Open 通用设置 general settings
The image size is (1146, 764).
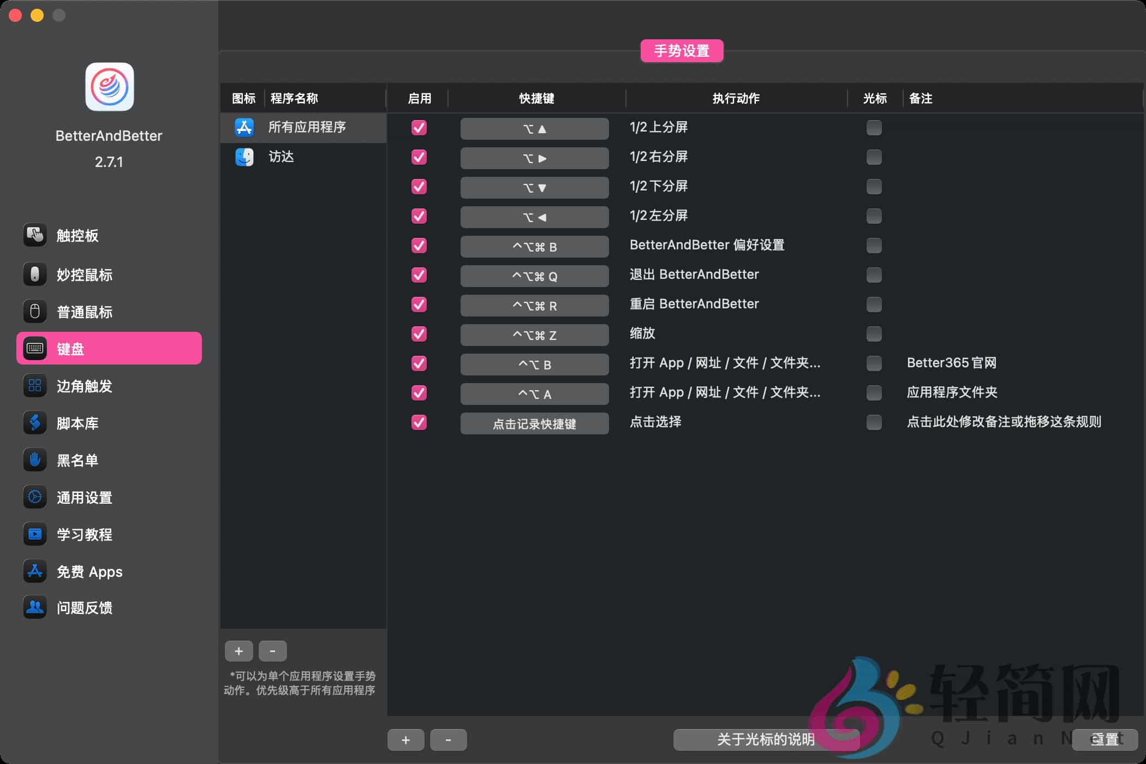[85, 497]
